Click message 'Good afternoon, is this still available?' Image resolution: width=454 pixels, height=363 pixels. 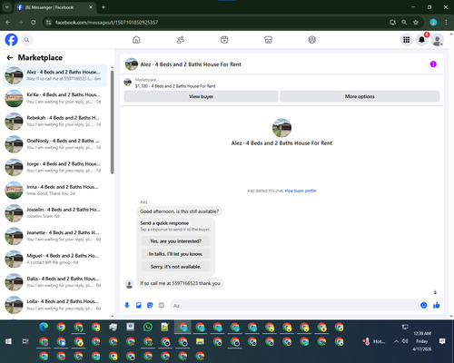(x=179, y=211)
